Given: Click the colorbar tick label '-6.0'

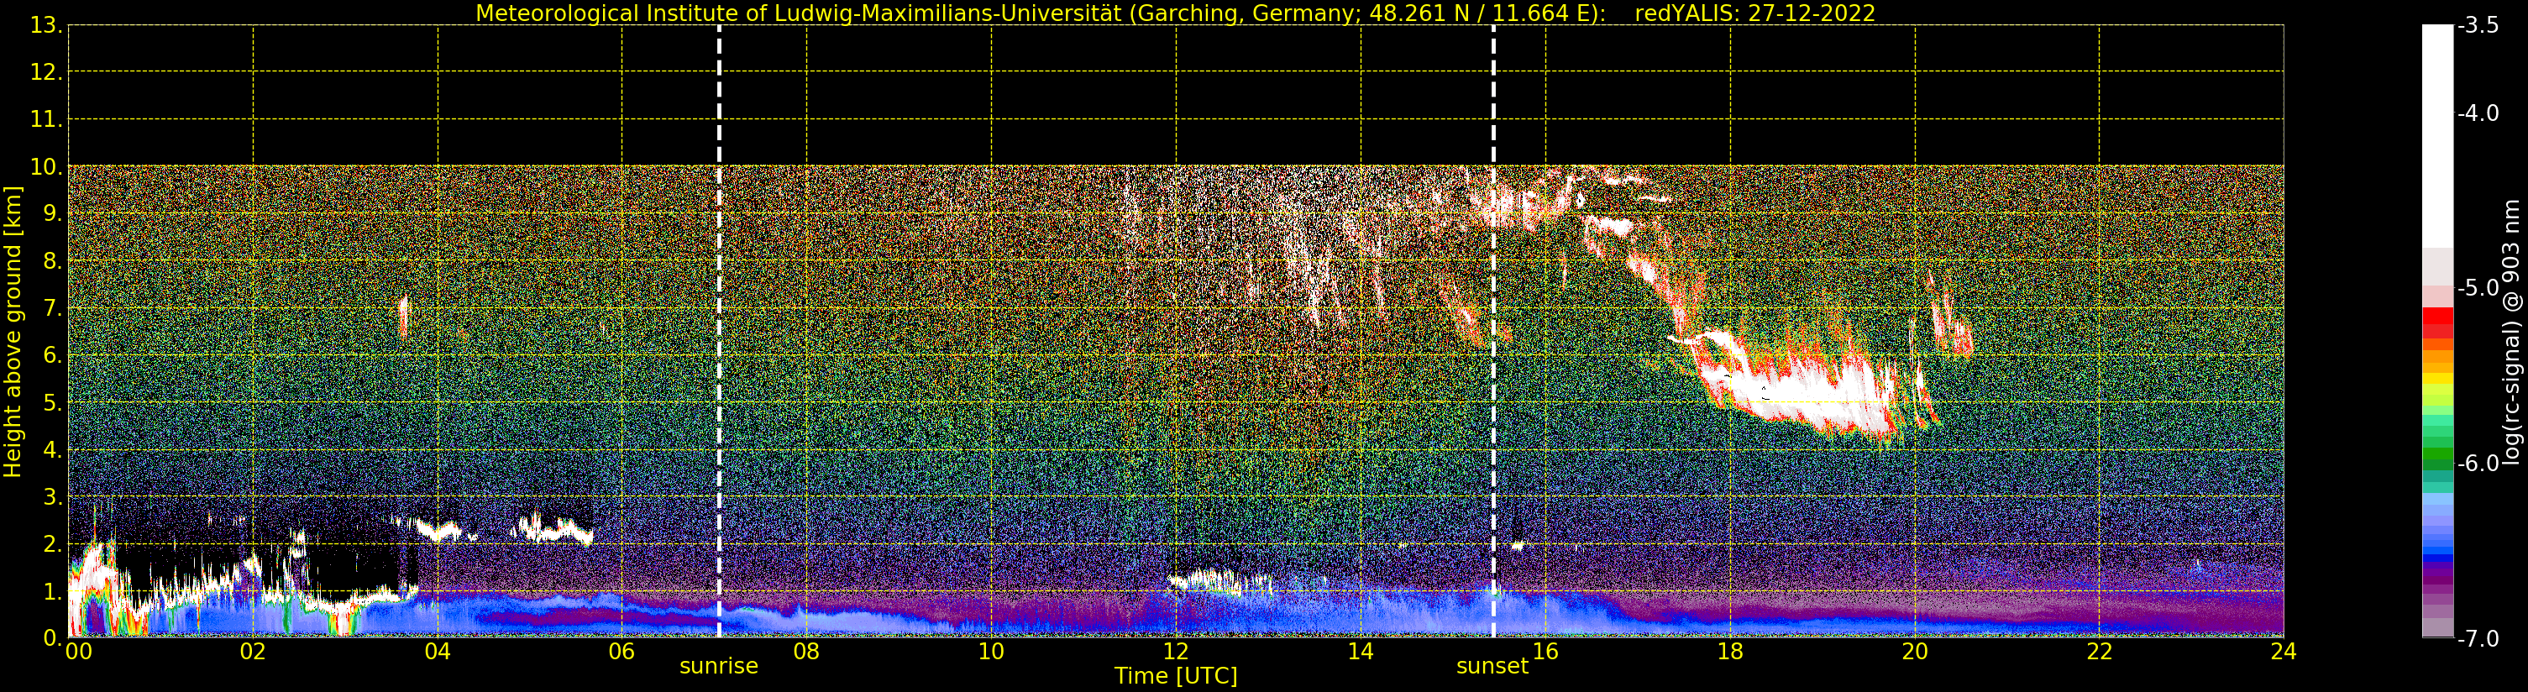Looking at the screenshot, I should (2478, 464).
